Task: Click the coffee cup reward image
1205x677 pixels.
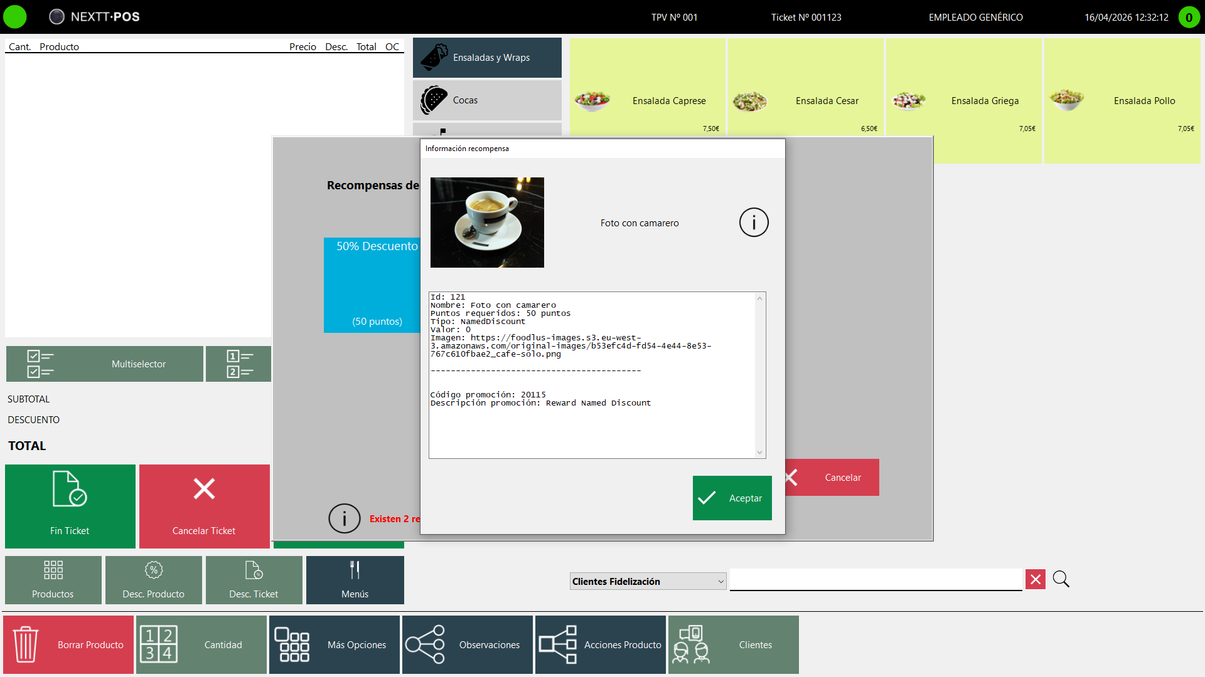Action: pos(487,223)
